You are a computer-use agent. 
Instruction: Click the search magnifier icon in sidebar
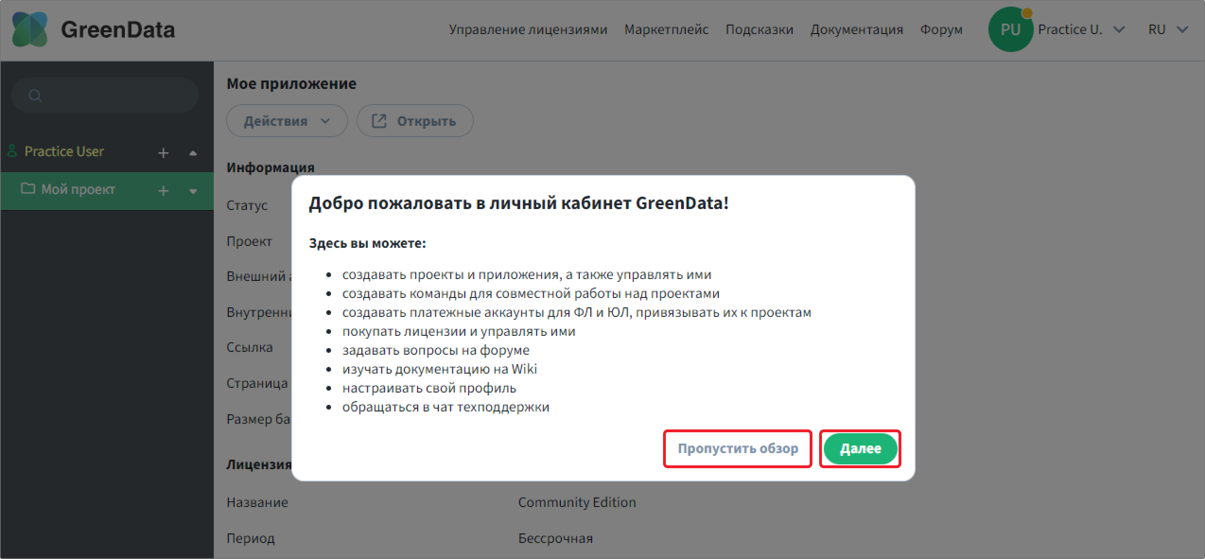click(x=35, y=96)
